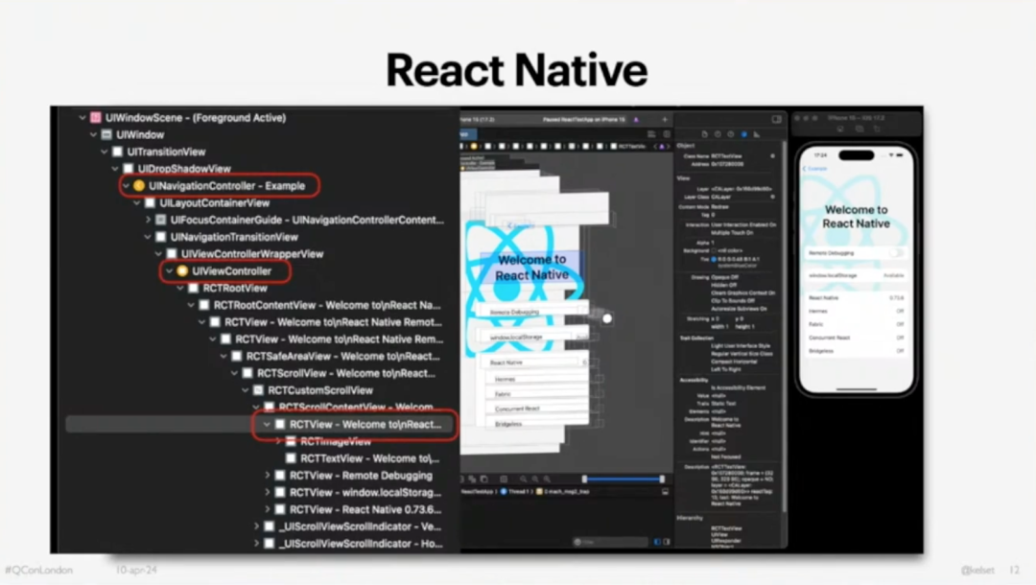The width and height of the screenshot is (1036, 585).
Task: Open the Quick Help inspector icon
Action: tap(731, 134)
